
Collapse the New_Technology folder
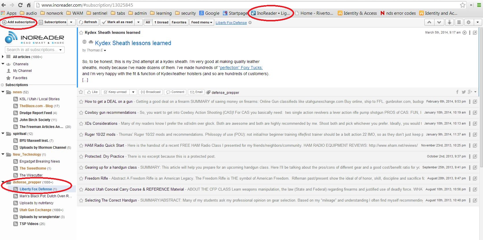(3, 154)
